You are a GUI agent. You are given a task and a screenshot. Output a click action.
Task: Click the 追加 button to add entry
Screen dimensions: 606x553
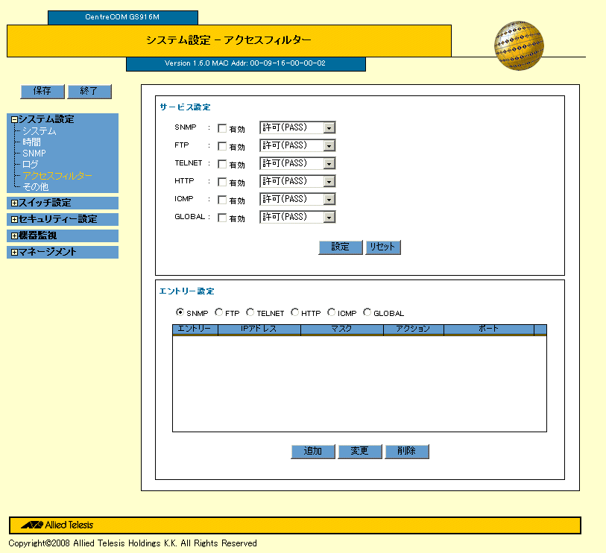312,452
